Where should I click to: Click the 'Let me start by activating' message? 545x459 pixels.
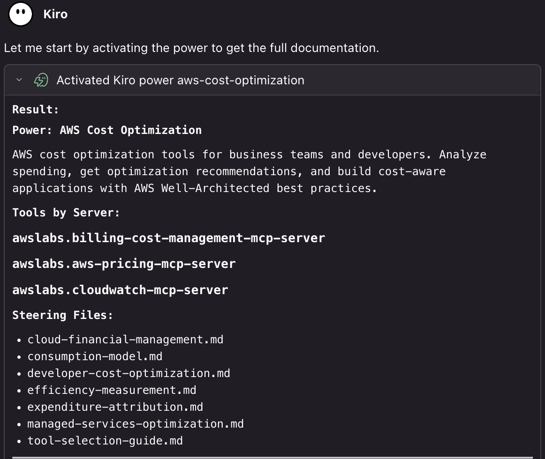tap(191, 48)
